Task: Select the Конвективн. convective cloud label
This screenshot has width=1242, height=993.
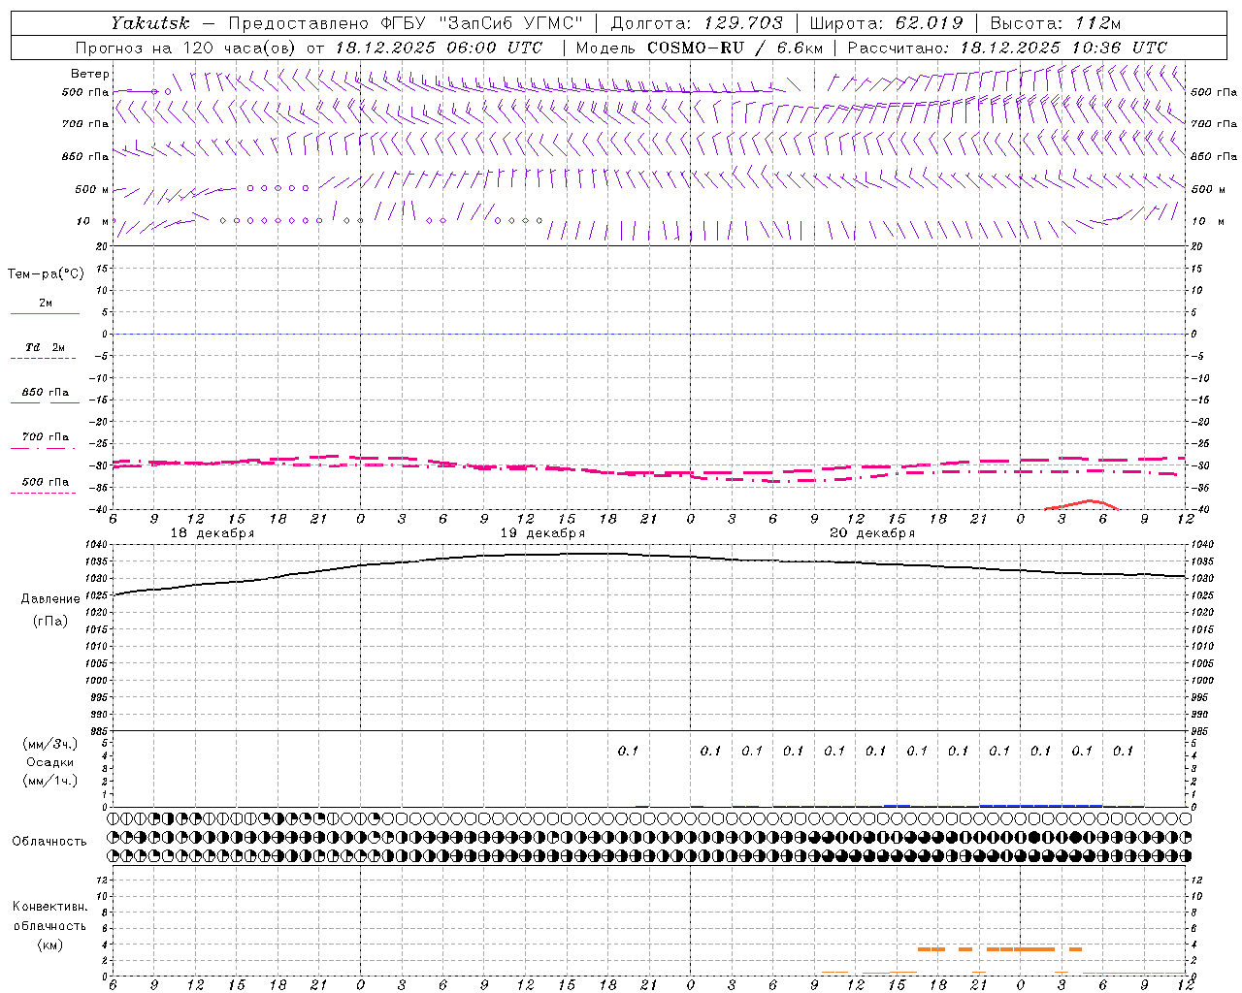Action: [49, 907]
